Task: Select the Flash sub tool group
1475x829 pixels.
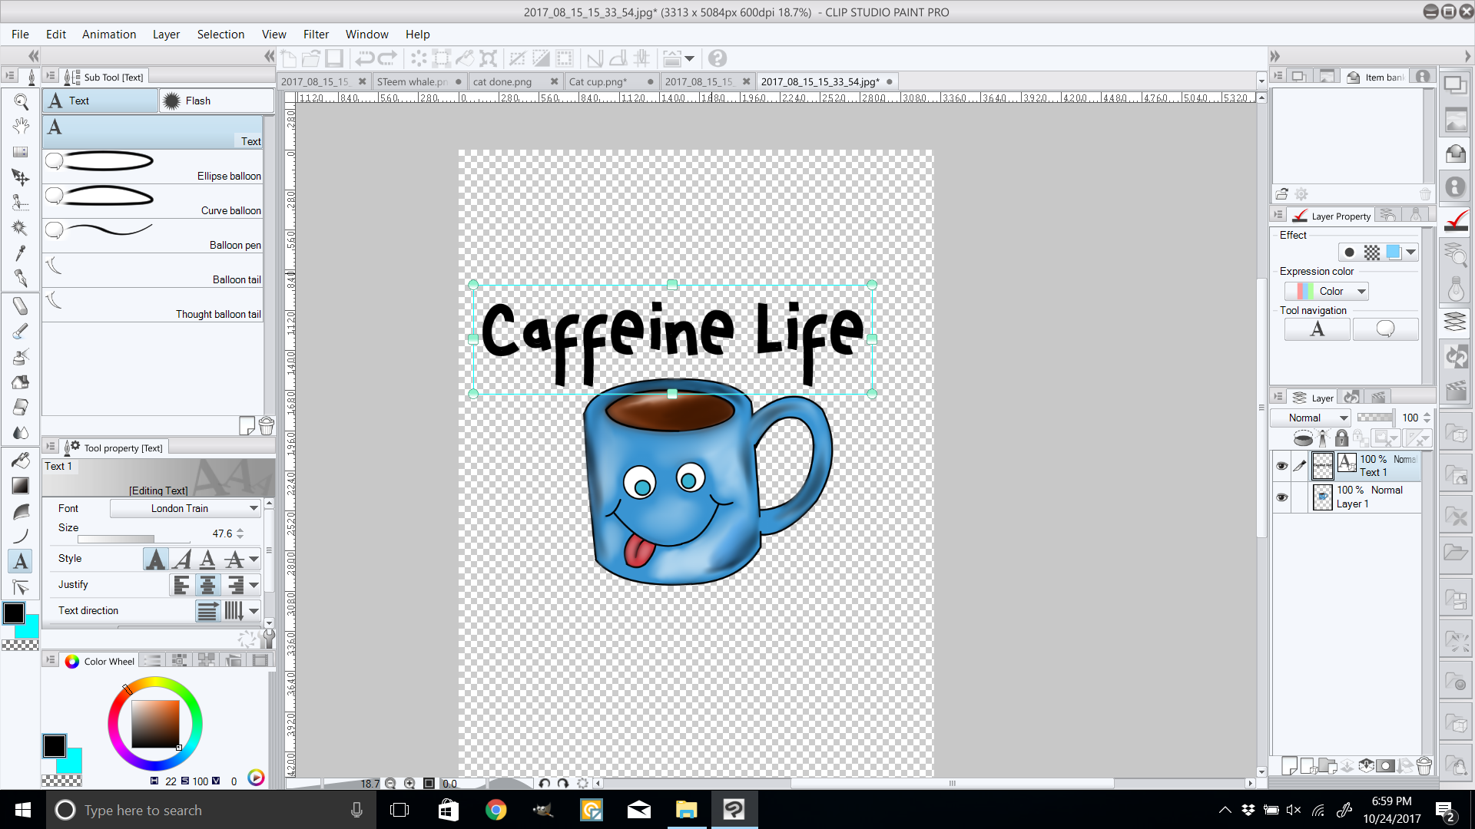Action: [x=217, y=101]
